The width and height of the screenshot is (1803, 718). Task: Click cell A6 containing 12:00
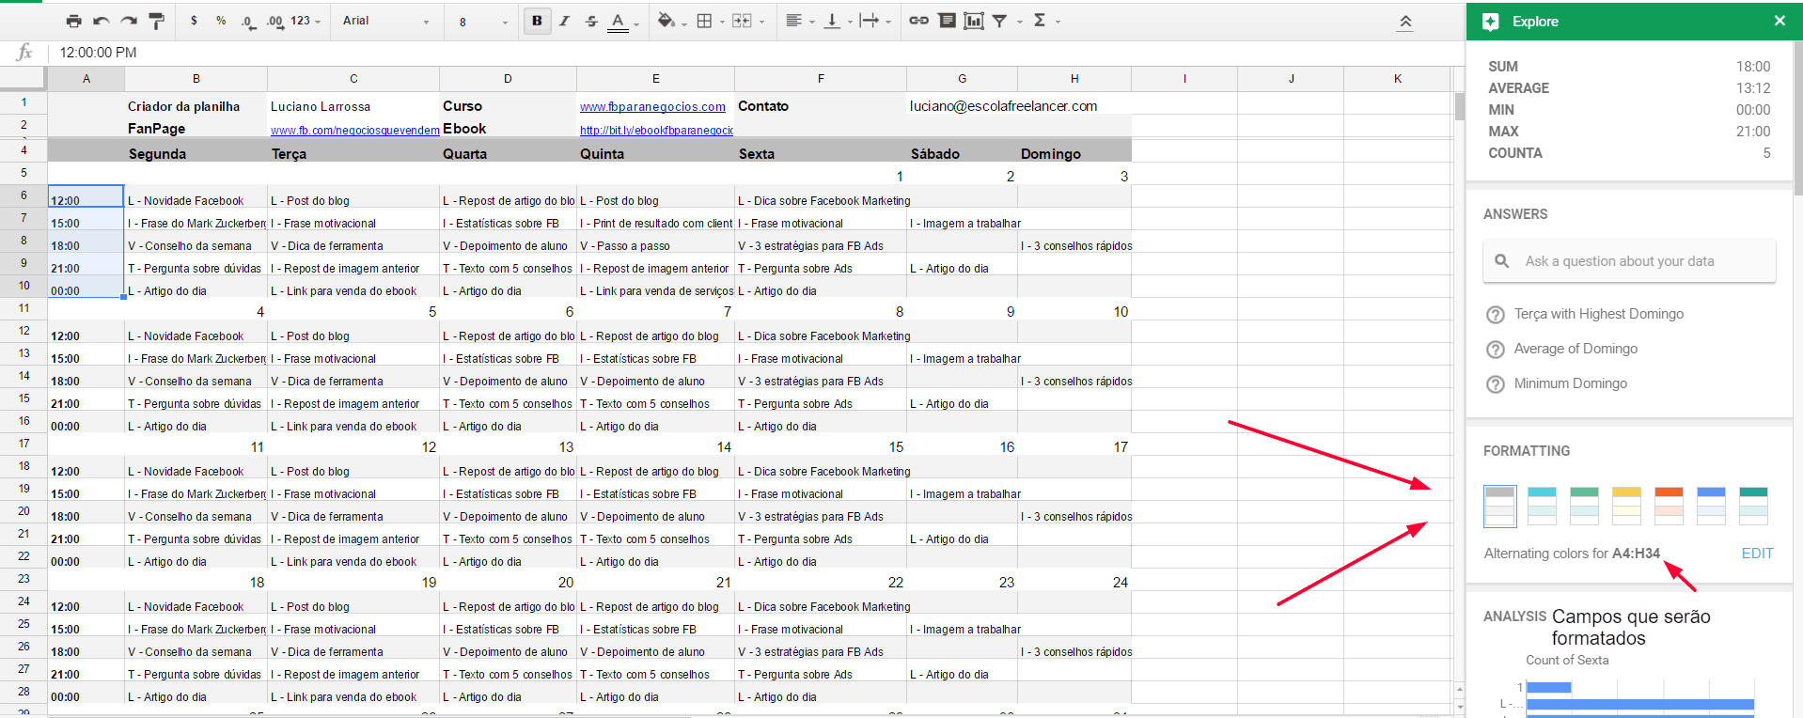[x=86, y=196]
